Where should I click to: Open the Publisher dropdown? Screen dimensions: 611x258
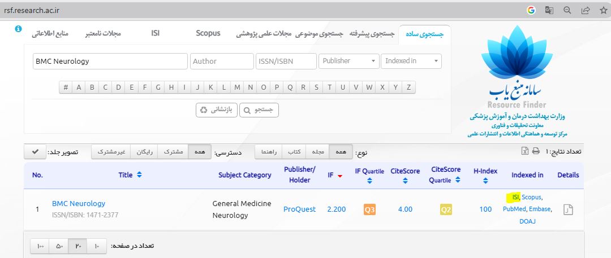[x=348, y=61]
